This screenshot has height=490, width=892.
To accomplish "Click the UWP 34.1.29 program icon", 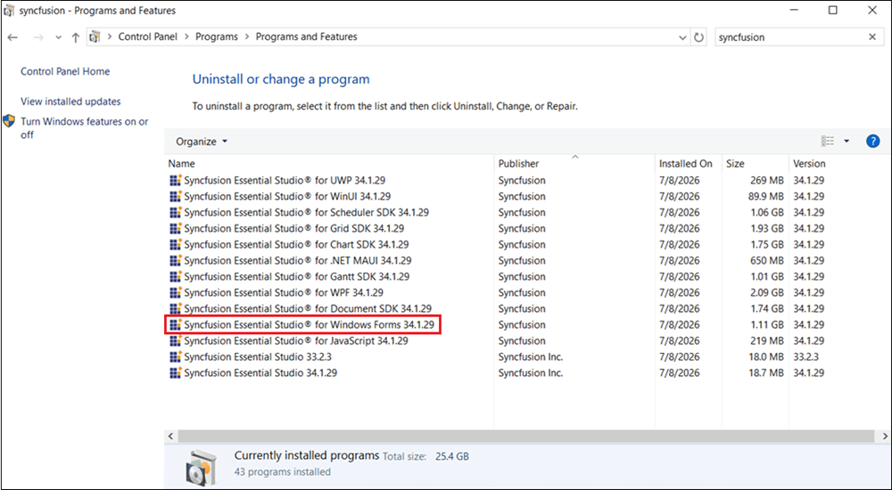I will click(176, 180).
